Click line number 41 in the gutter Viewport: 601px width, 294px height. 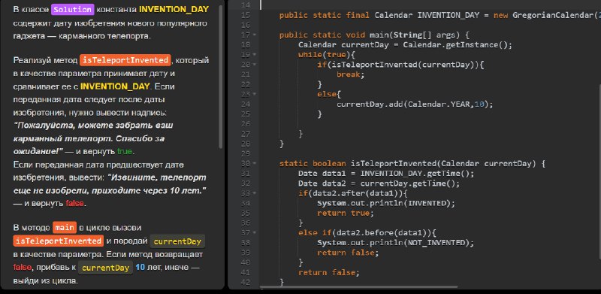point(246,272)
